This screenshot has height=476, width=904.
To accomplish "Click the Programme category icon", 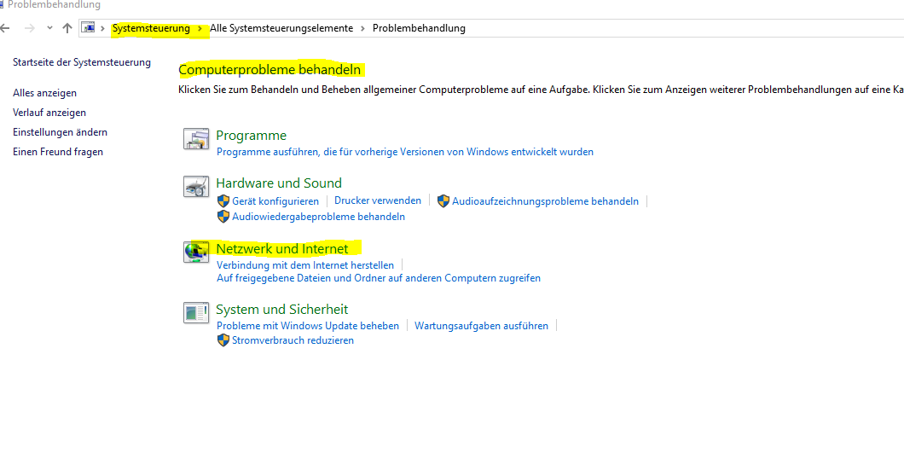I will (x=196, y=139).
